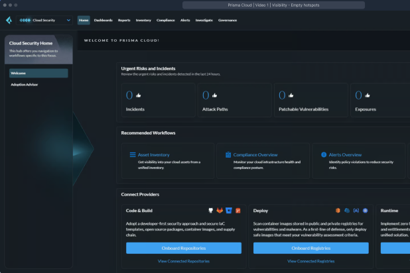Viewport: 410px width, 273px height.
Task: Click the Deploy card heading
Action: click(x=261, y=211)
